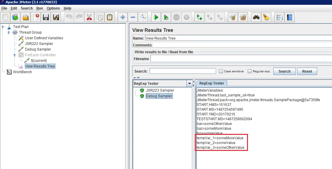Viewport: 332px width, 169px height.
Task: Open the Edit menu
Action: point(14,8)
